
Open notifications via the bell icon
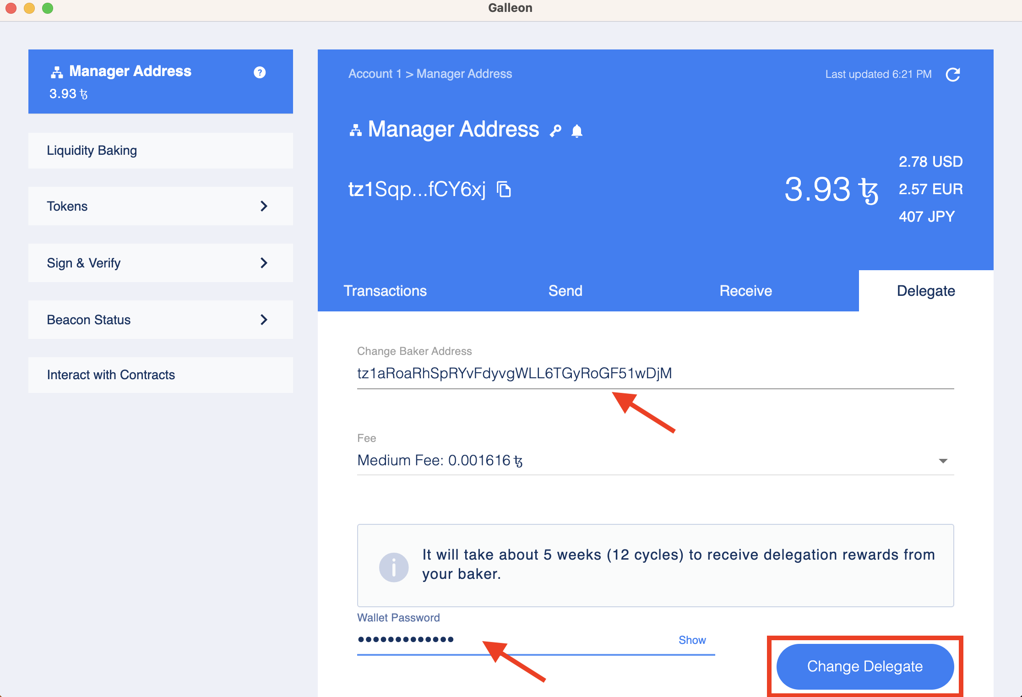tap(577, 131)
